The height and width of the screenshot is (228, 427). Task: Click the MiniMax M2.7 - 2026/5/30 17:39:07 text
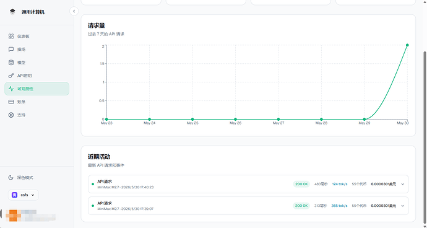[126, 209]
